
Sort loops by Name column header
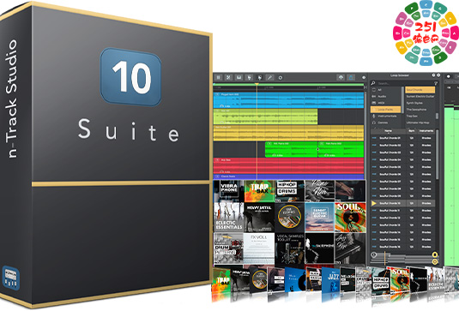pos(388,131)
